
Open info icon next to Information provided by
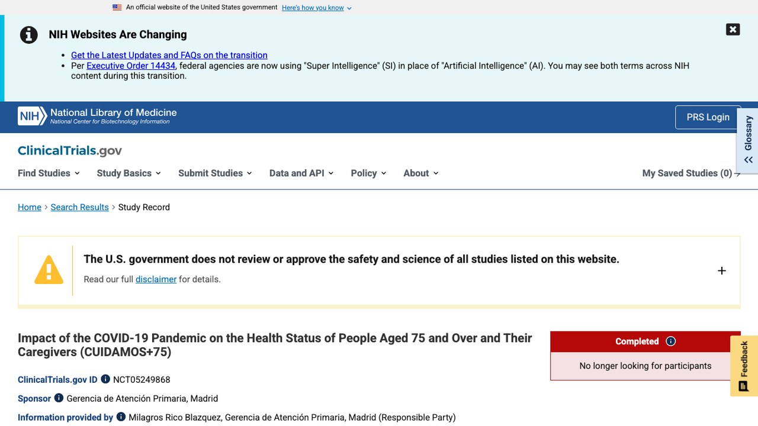pos(121,417)
